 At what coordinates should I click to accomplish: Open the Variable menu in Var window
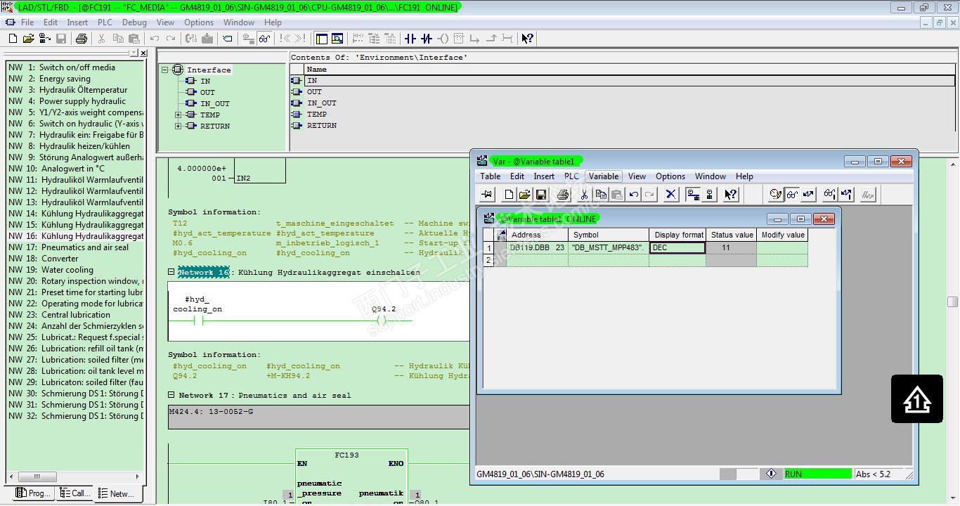tap(603, 176)
